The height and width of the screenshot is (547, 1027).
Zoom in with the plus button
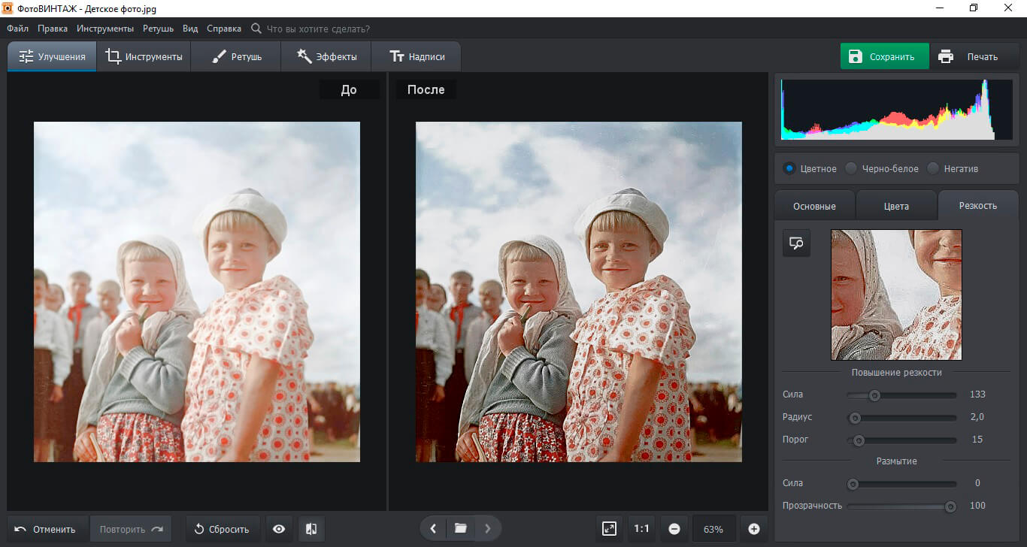tap(754, 529)
